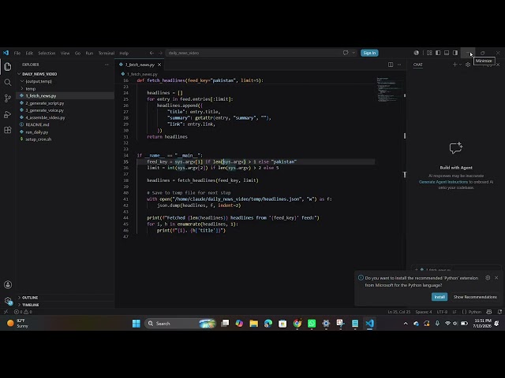Open the Source Control view
Image resolution: width=505 pixels, height=378 pixels.
[x=8, y=98]
